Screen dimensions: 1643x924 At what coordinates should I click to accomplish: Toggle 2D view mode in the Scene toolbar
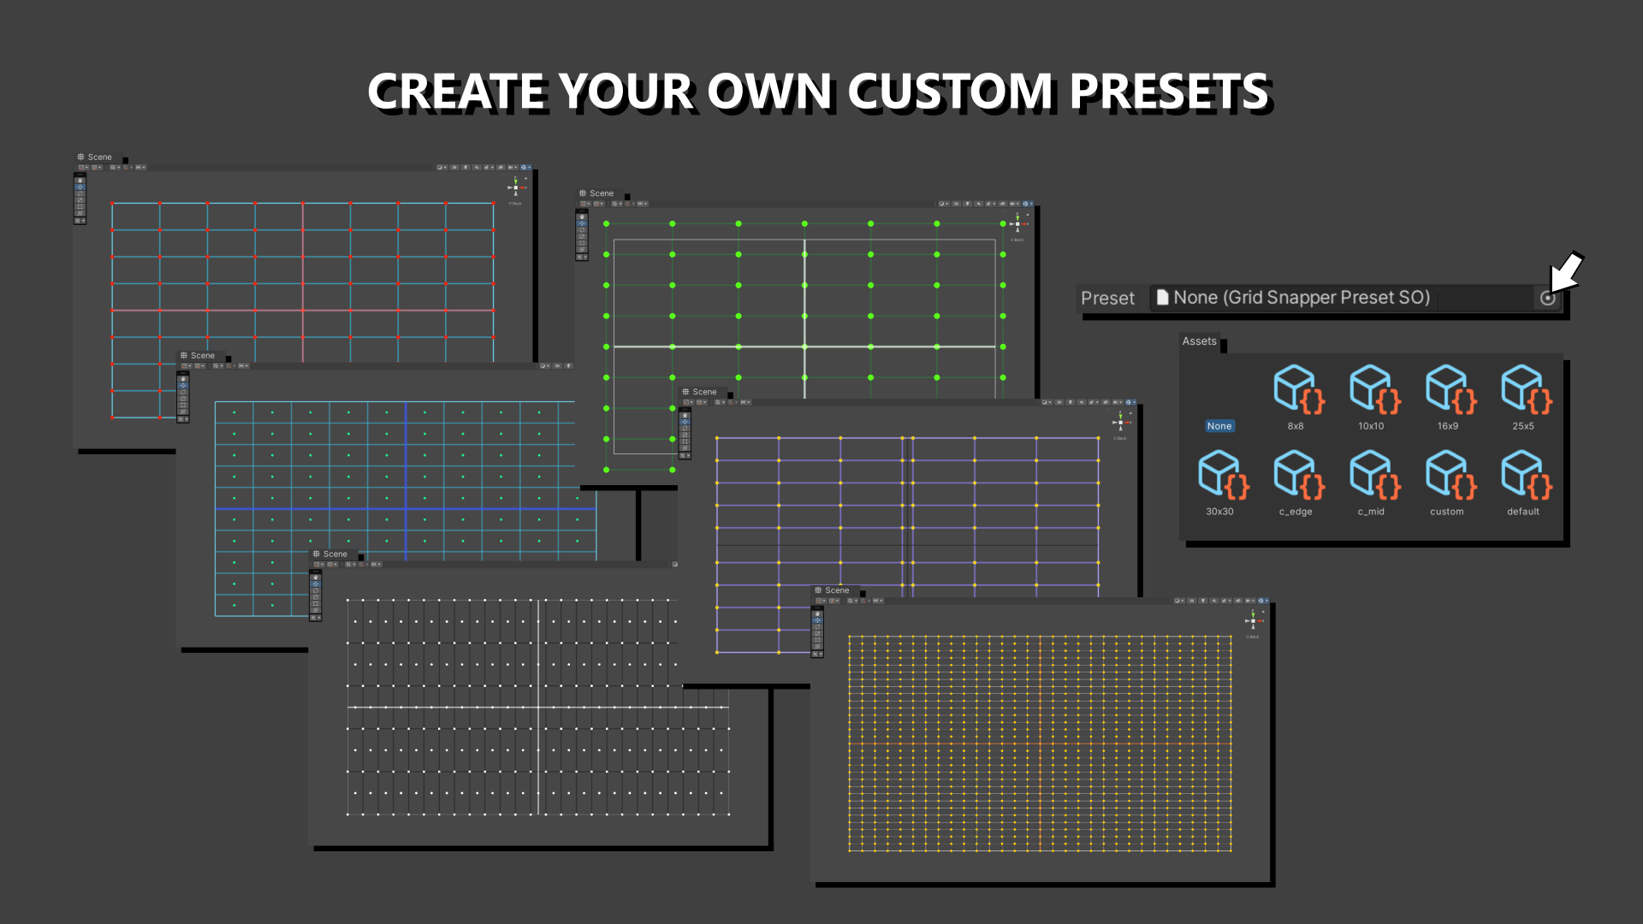pyautogui.click(x=454, y=167)
